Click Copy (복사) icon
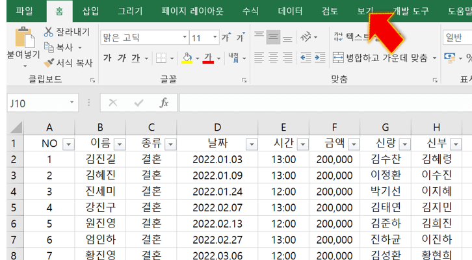Viewport: 472px width, 260px height. (x=49, y=47)
